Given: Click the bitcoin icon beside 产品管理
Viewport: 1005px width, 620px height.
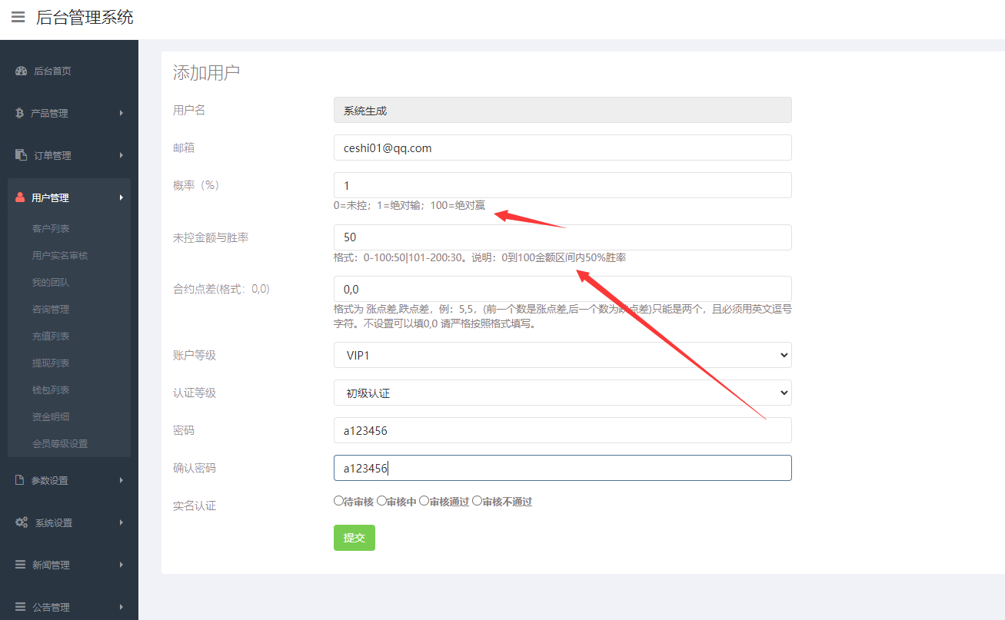Looking at the screenshot, I should 20,113.
